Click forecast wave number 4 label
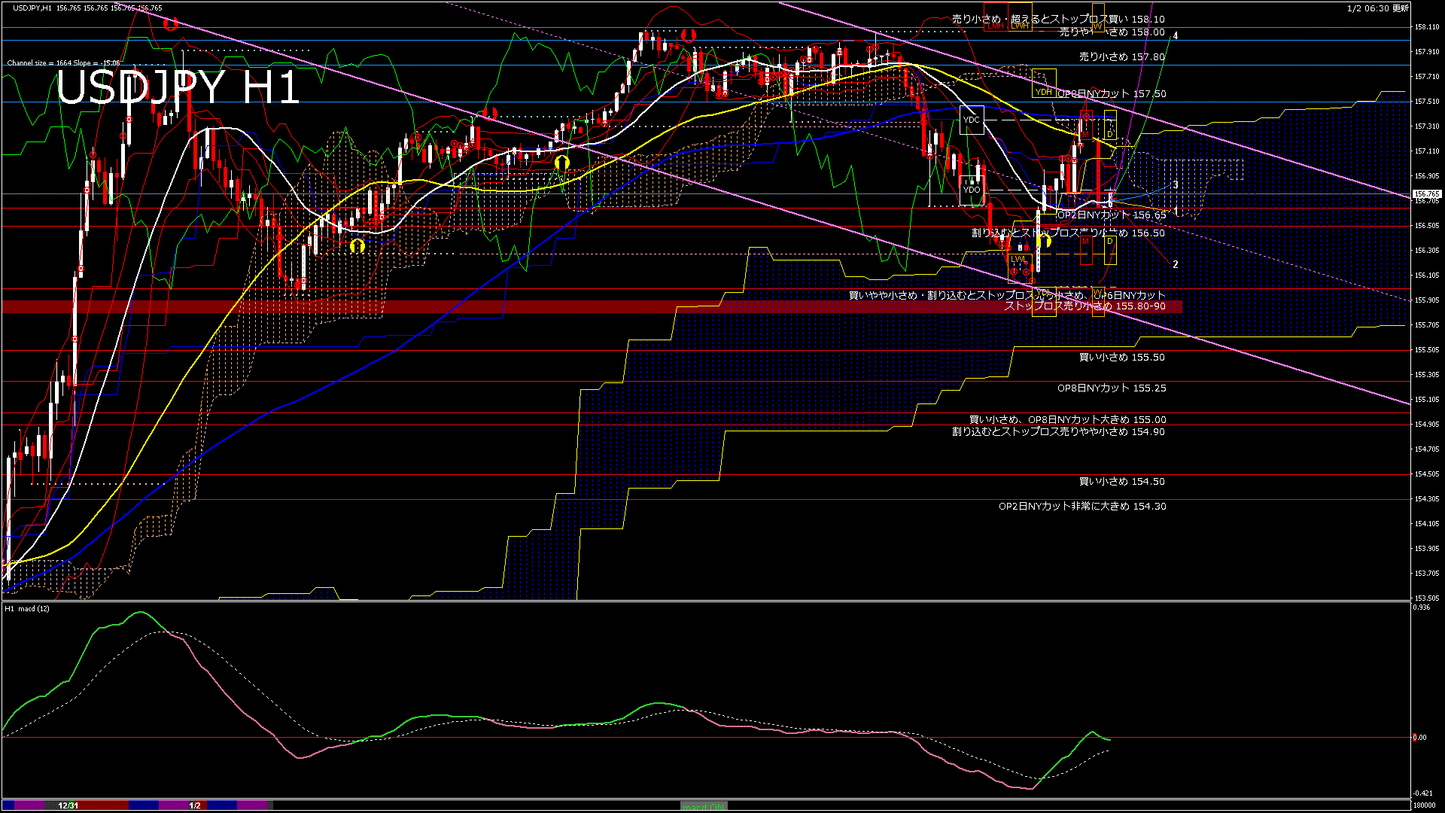This screenshot has width=1445, height=813. pos(1176,35)
